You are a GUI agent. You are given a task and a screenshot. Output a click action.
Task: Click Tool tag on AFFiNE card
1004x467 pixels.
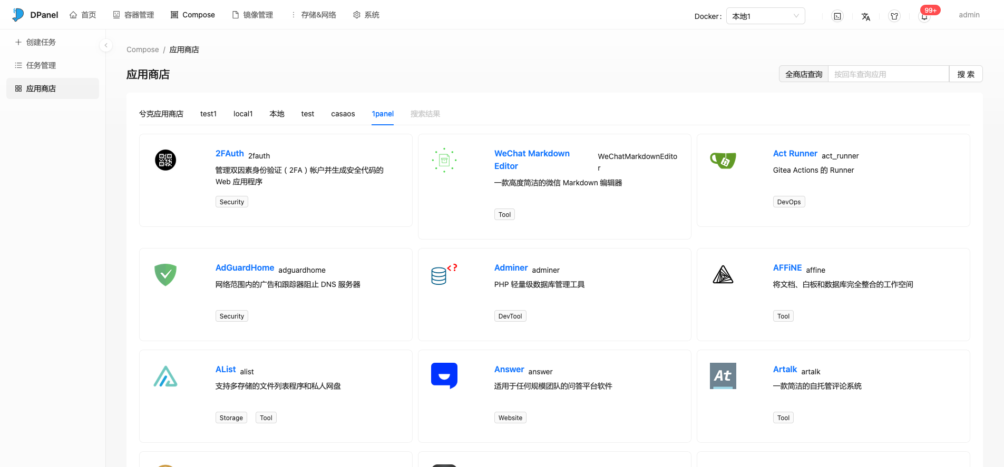(x=783, y=316)
